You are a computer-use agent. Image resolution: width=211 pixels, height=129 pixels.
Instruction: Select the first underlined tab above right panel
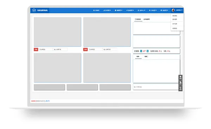(x=138, y=19)
